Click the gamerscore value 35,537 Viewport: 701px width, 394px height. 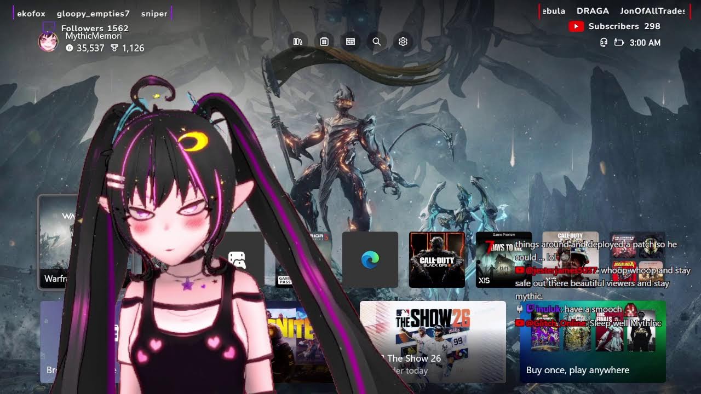pyautogui.click(x=90, y=48)
